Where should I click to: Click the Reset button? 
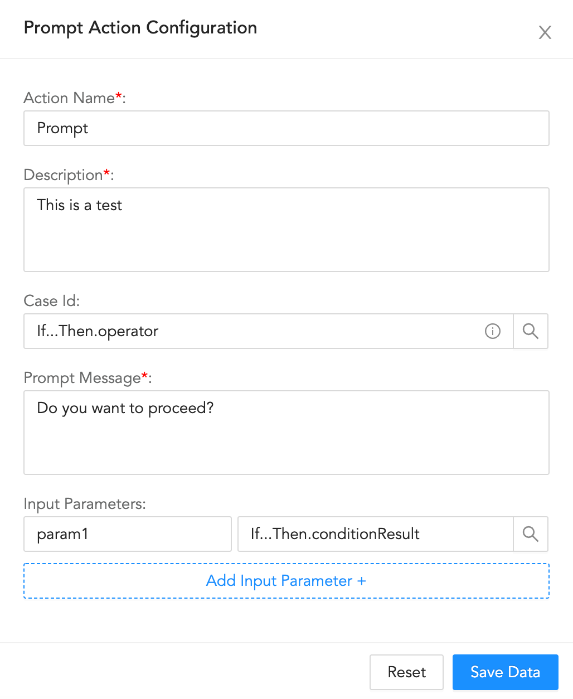pos(406,672)
